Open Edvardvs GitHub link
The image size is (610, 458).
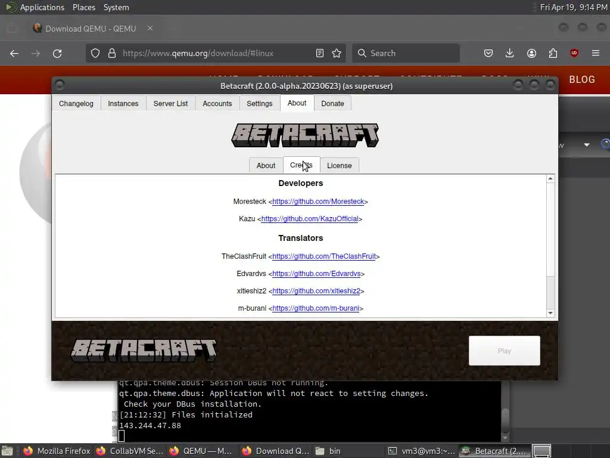tap(316, 274)
